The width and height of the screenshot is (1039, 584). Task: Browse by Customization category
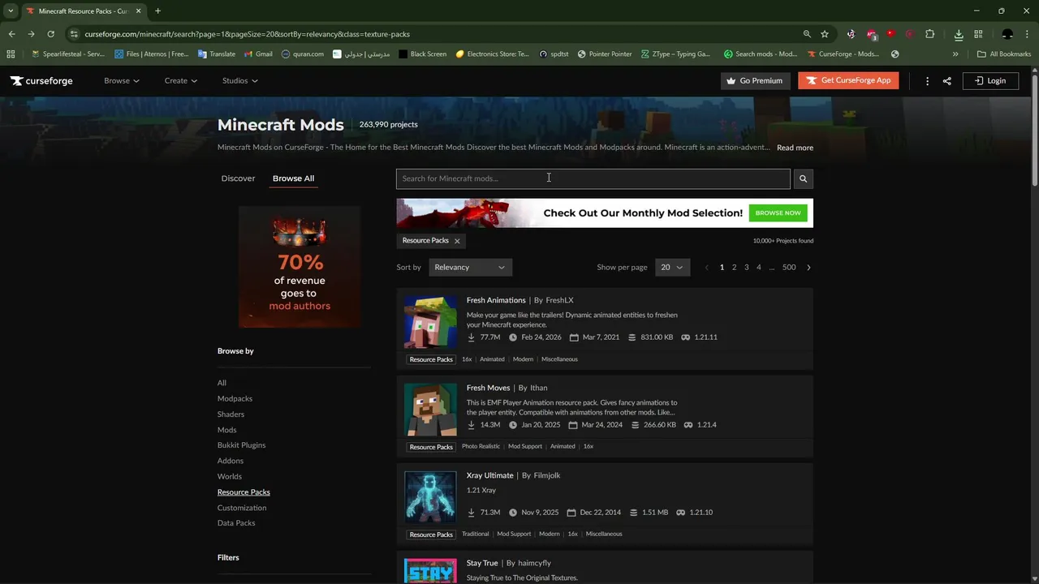(242, 508)
